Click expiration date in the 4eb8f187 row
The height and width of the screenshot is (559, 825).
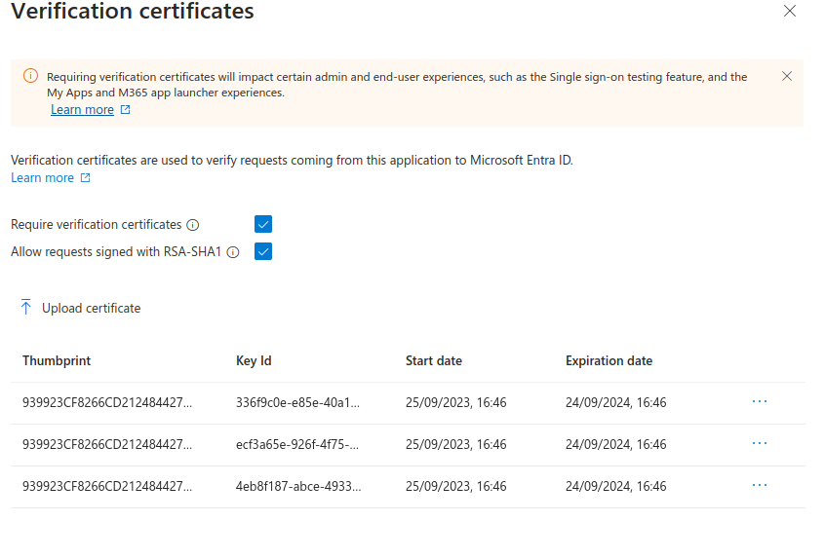615,487
